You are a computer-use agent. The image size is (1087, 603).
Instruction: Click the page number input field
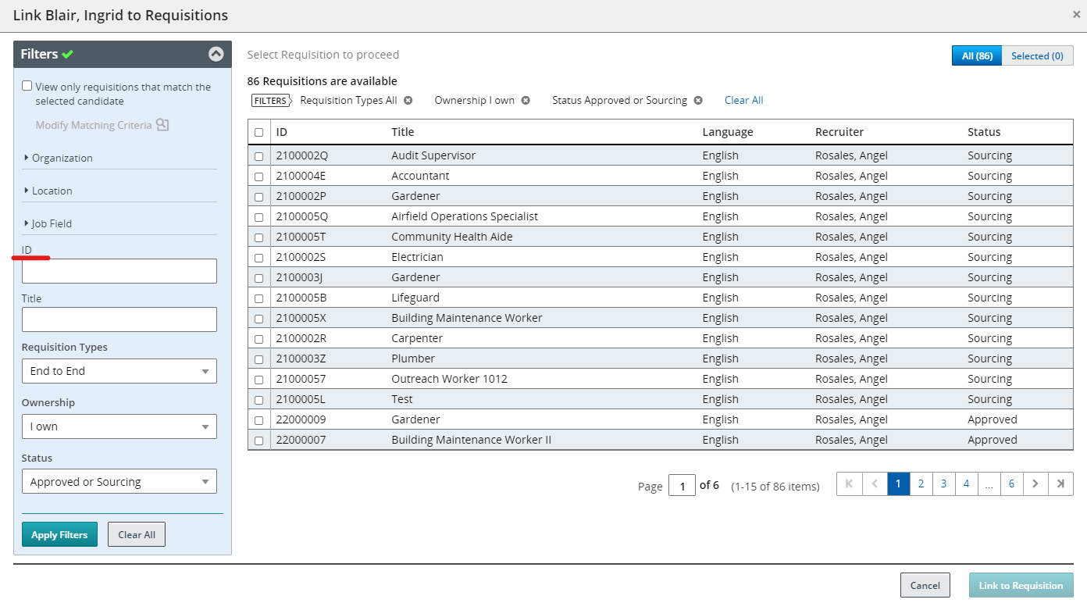682,484
